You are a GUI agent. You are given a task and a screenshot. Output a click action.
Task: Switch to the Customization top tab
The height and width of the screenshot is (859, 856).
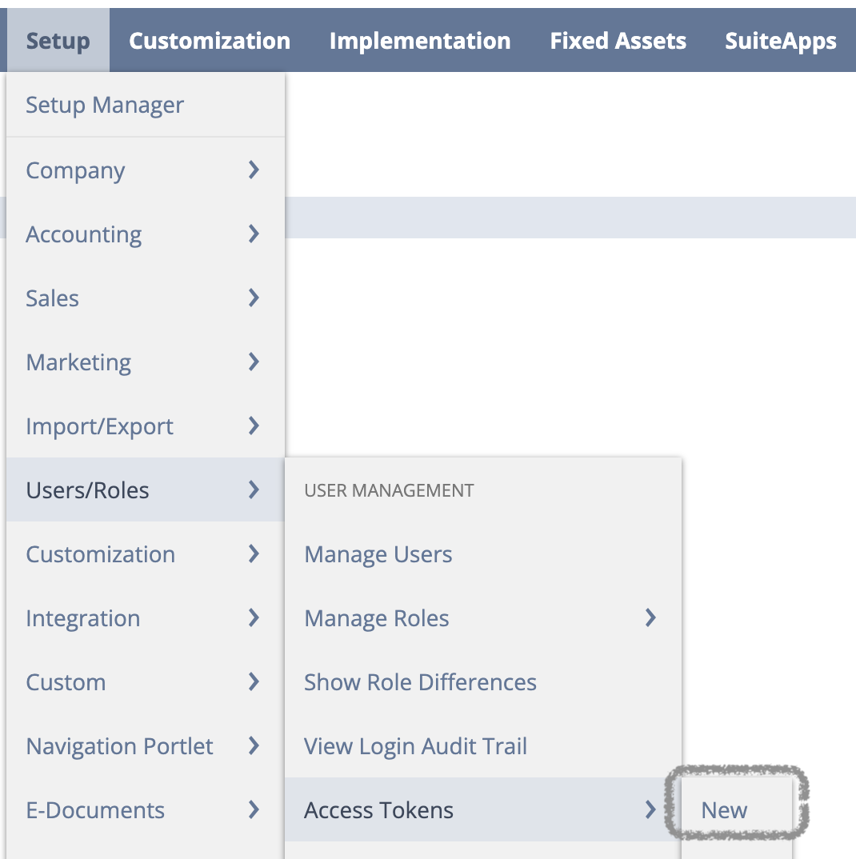coord(210,41)
